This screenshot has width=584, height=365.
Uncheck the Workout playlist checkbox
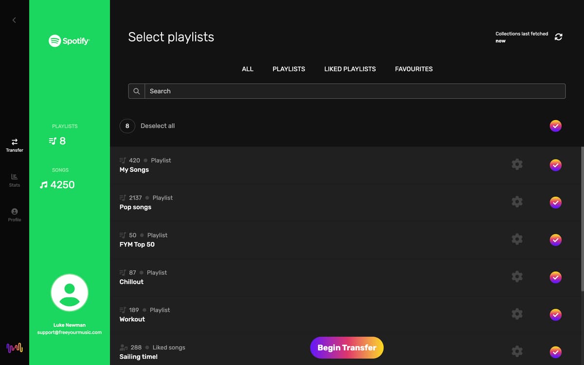coord(555,315)
